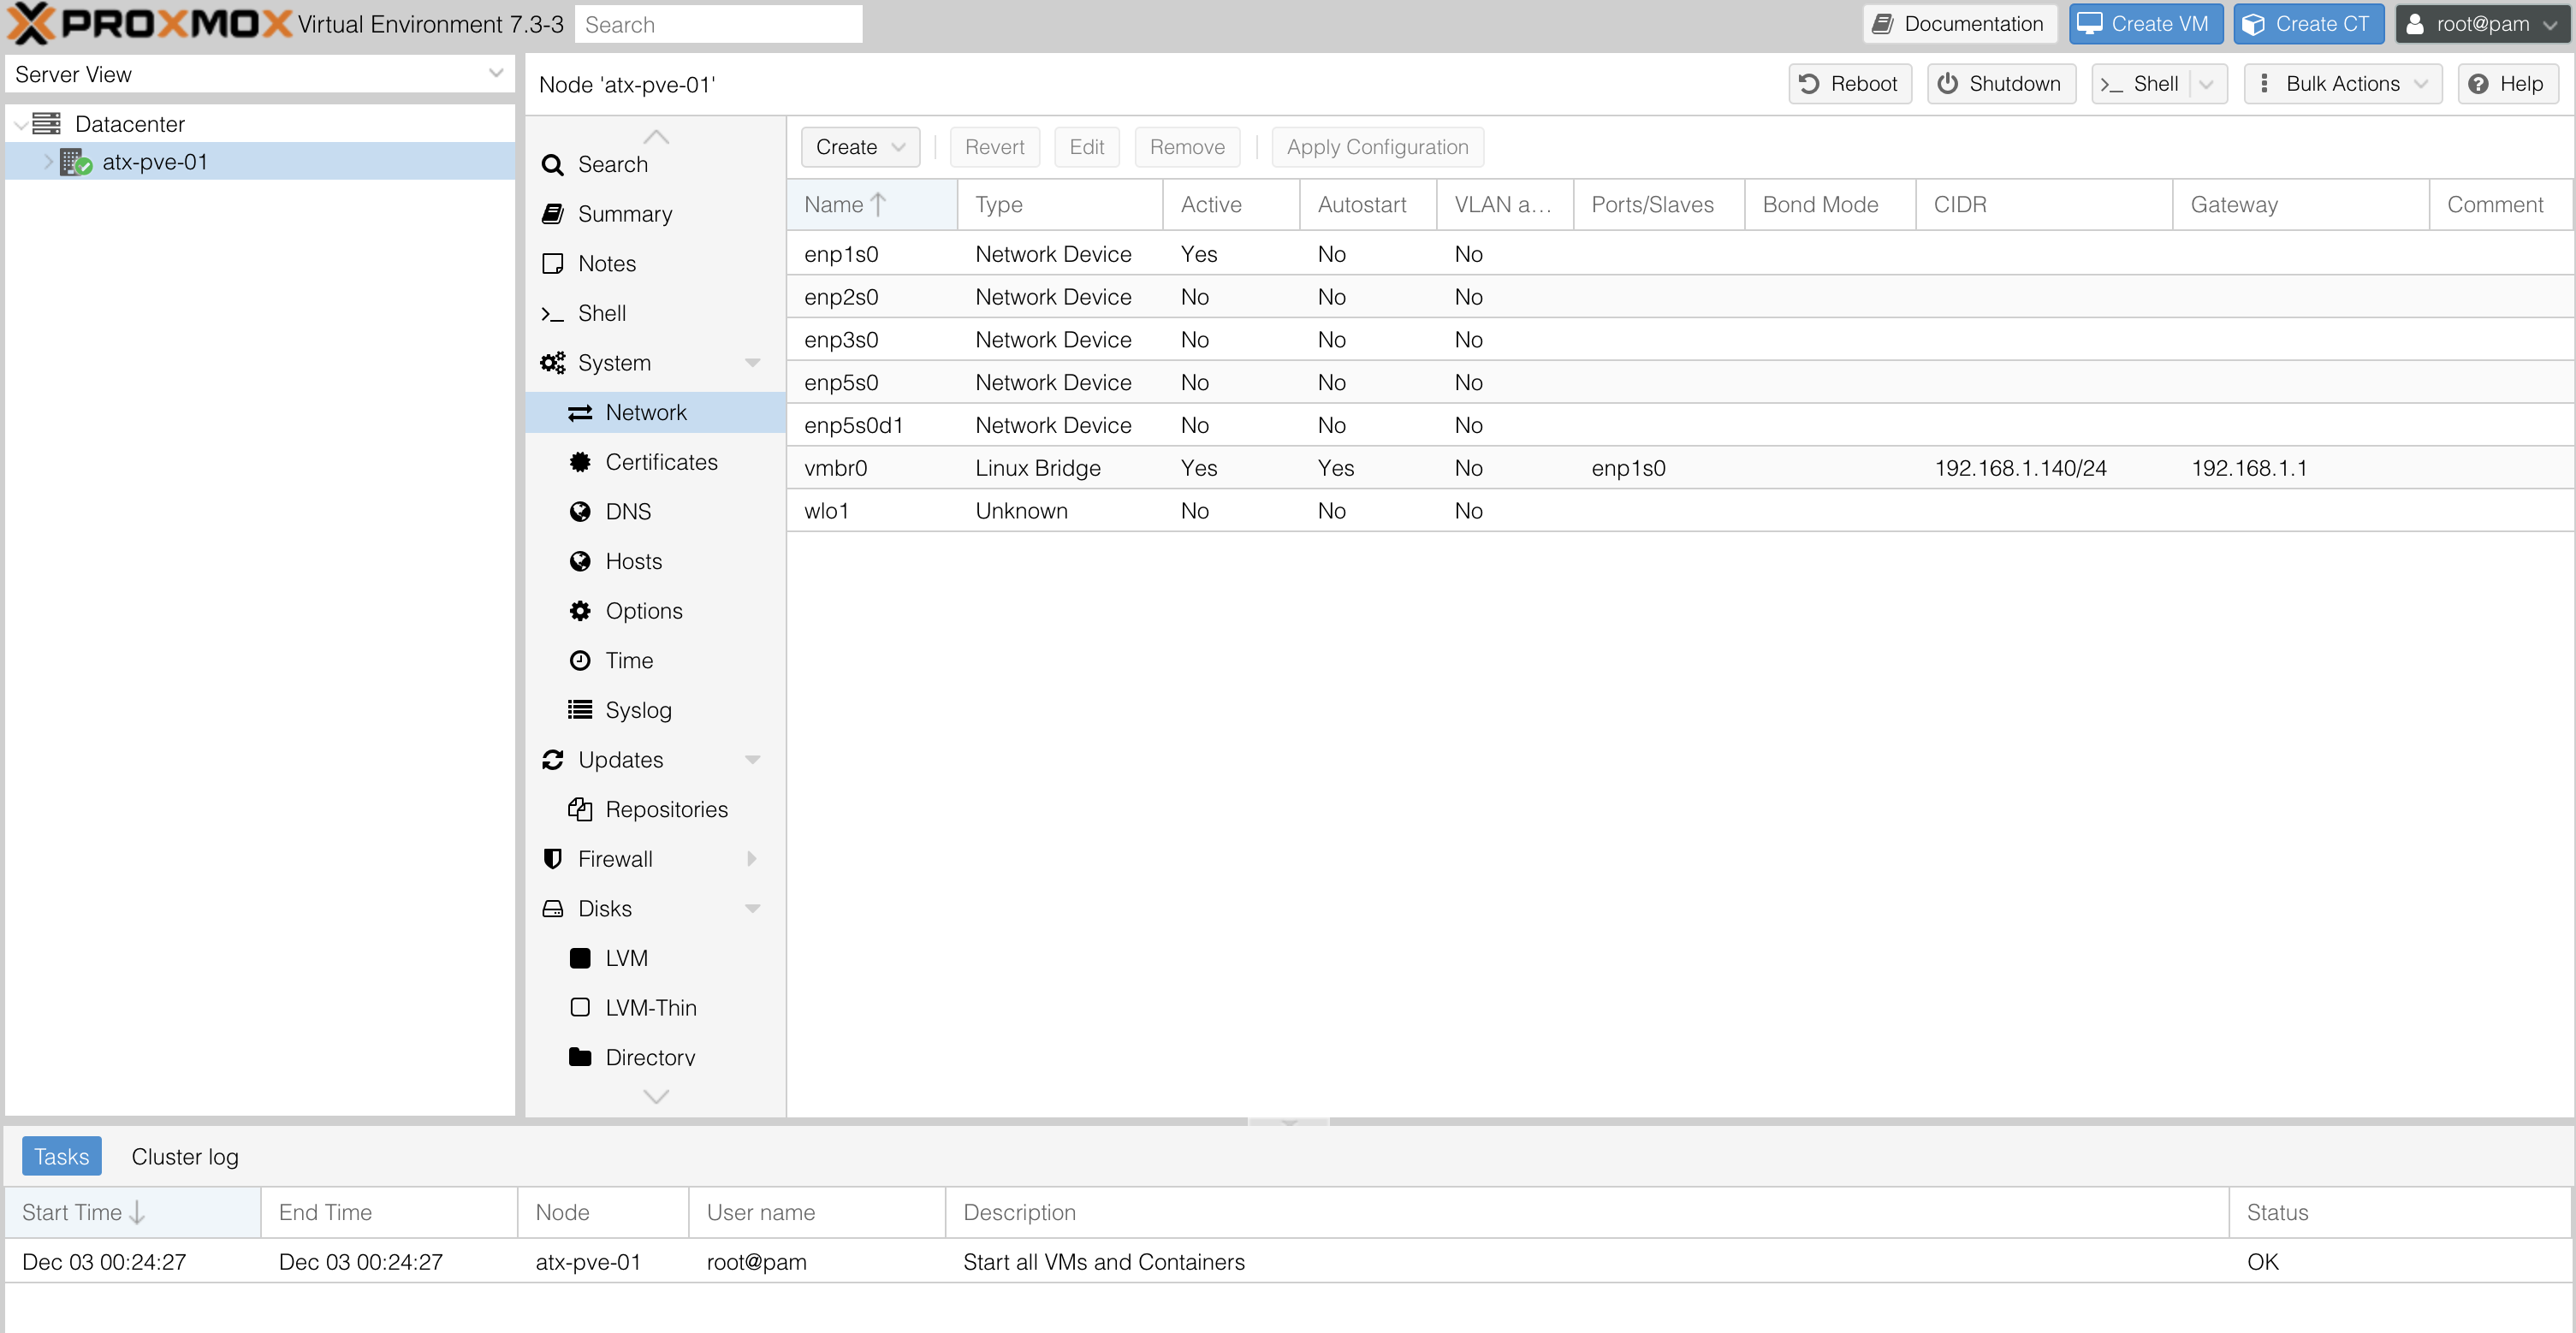Switch to Cluster log tab
This screenshot has width=2576, height=1333.
pyautogui.click(x=185, y=1157)
